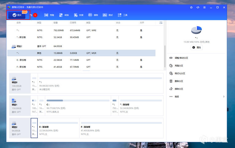Viewport: 235px width, 148px height.
Task: Open the 转换 (Convert) toolbar menu
Action: pos(64,15)
